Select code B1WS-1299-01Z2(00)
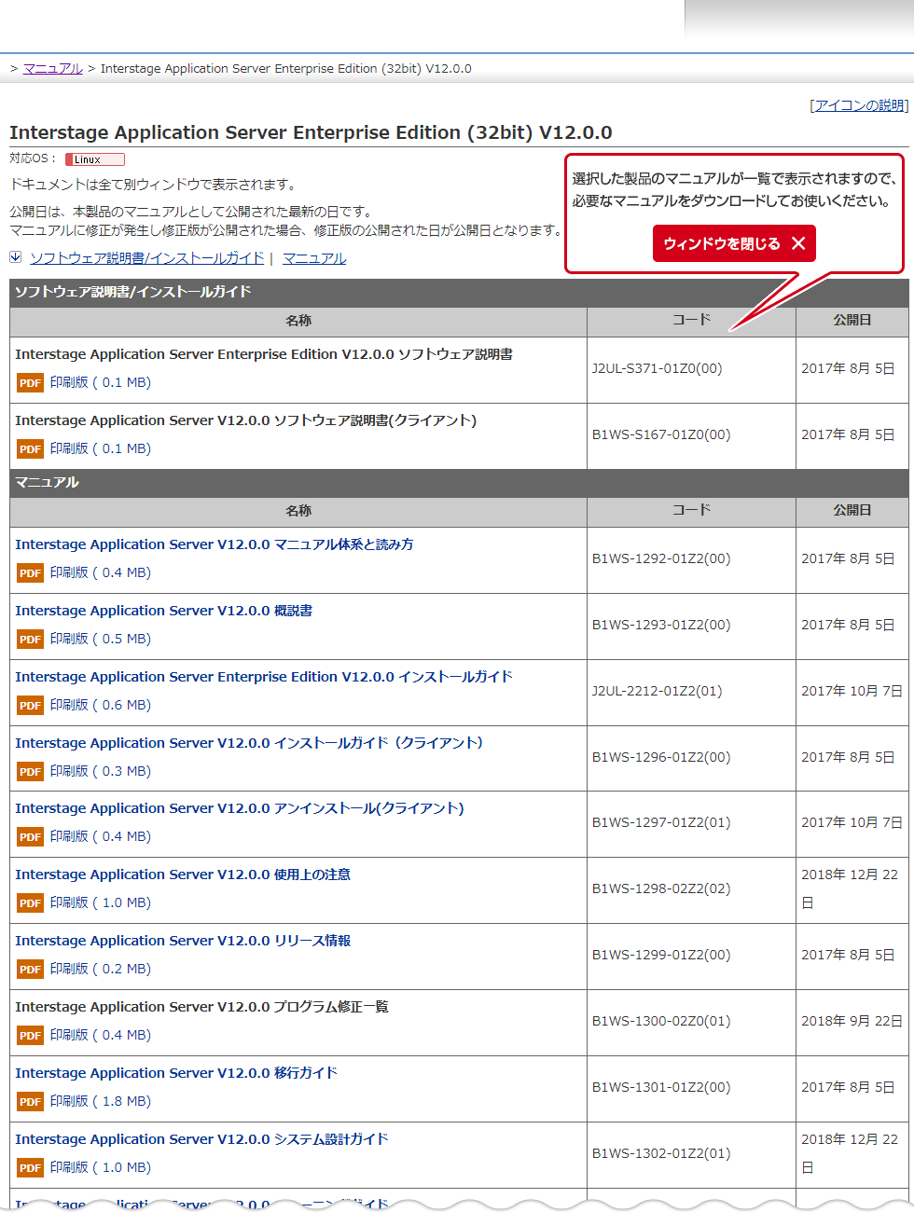This screenshot has height=1212, width=914. [661, 955]
